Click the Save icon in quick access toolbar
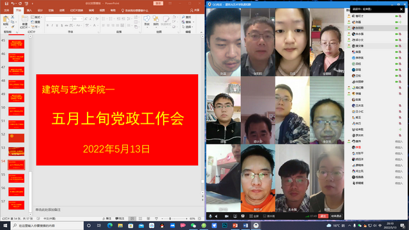 click(6, 3)
